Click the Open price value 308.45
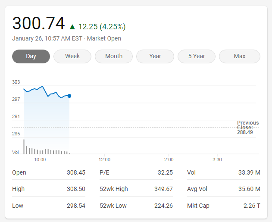The height and width of the screenshot is (222, 272). (x=76, y=172)
